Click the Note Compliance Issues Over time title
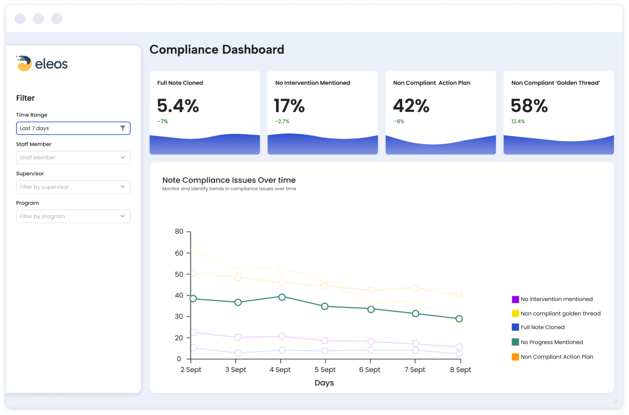629x415 pixels. click(x=229, y=180)
